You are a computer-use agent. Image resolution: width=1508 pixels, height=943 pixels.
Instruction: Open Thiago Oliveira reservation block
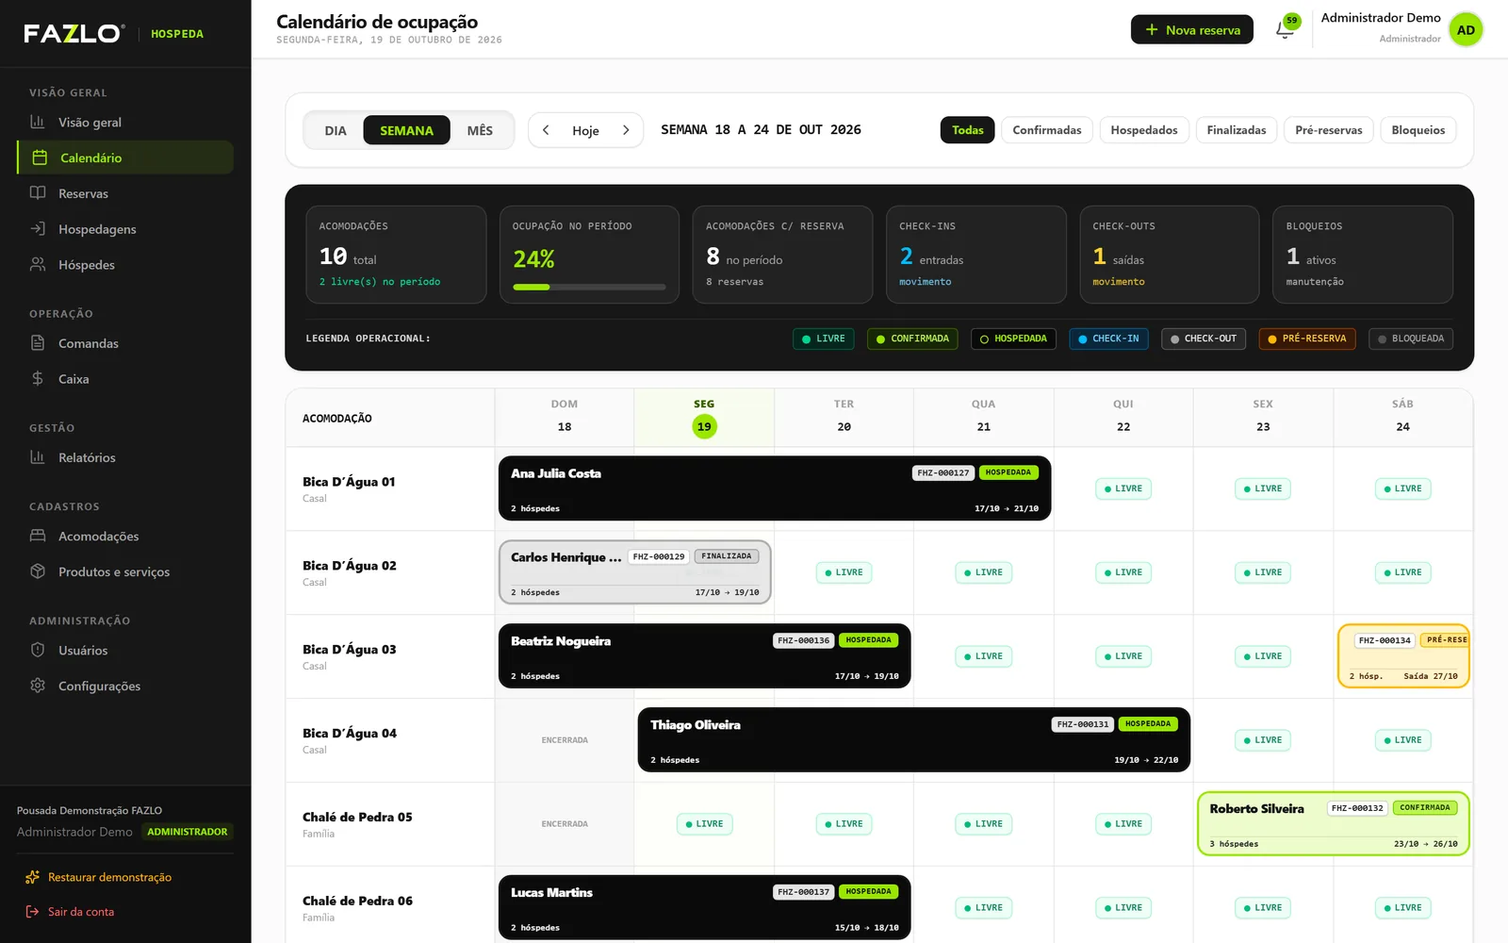click(x=914, y=740)
